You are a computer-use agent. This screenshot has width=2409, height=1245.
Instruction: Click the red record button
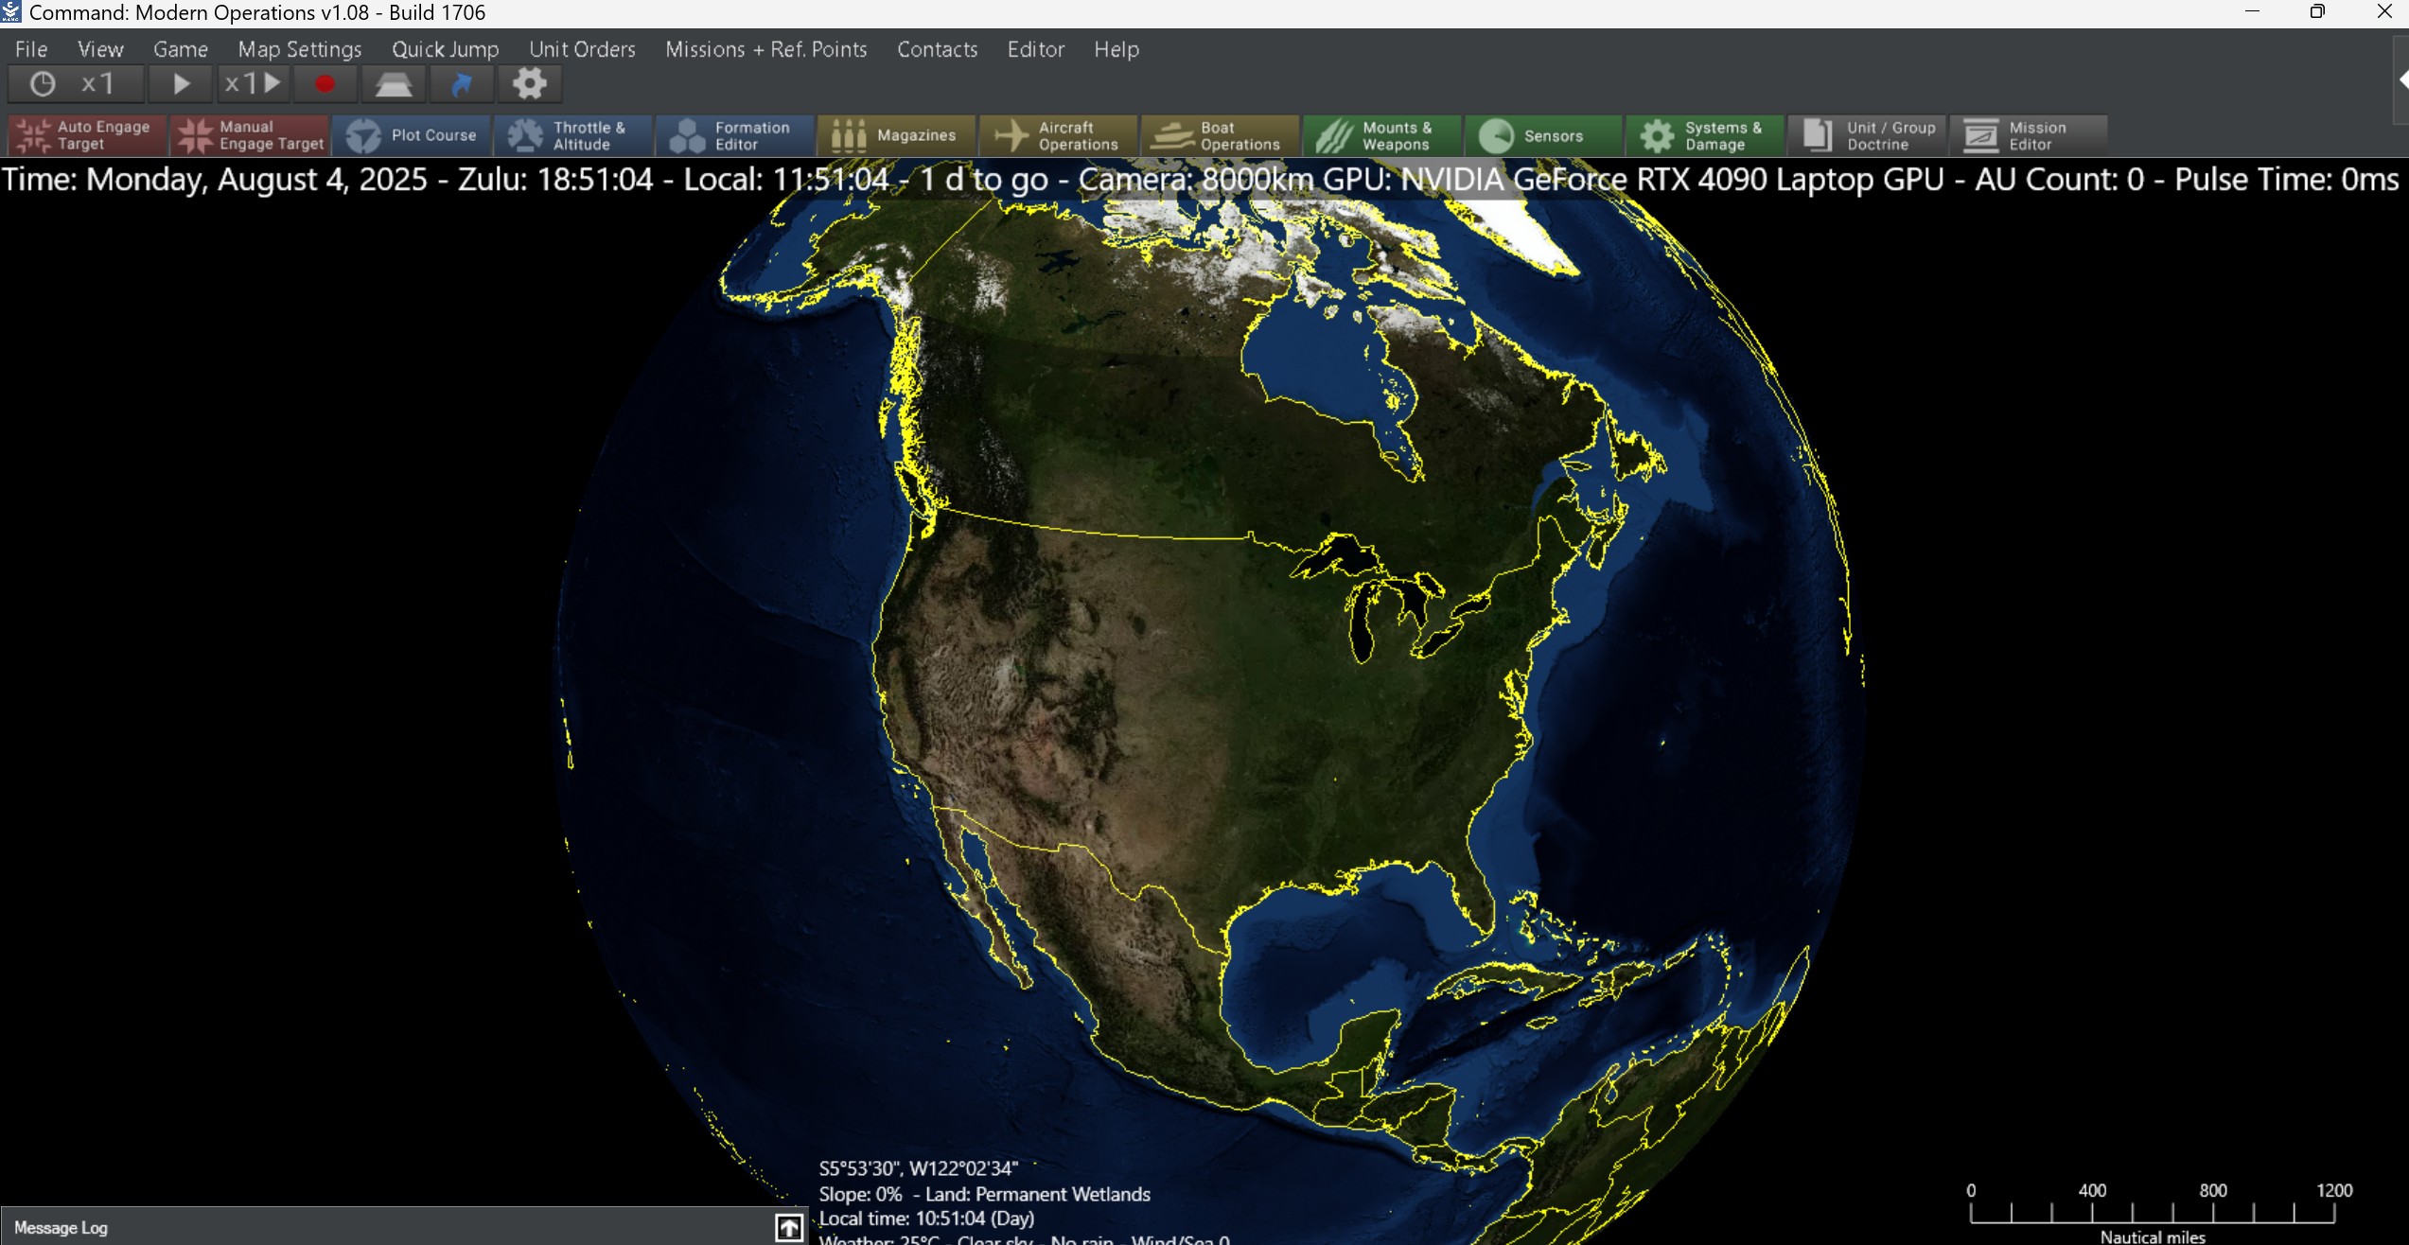pyautogui.click(x=325, y=84)
